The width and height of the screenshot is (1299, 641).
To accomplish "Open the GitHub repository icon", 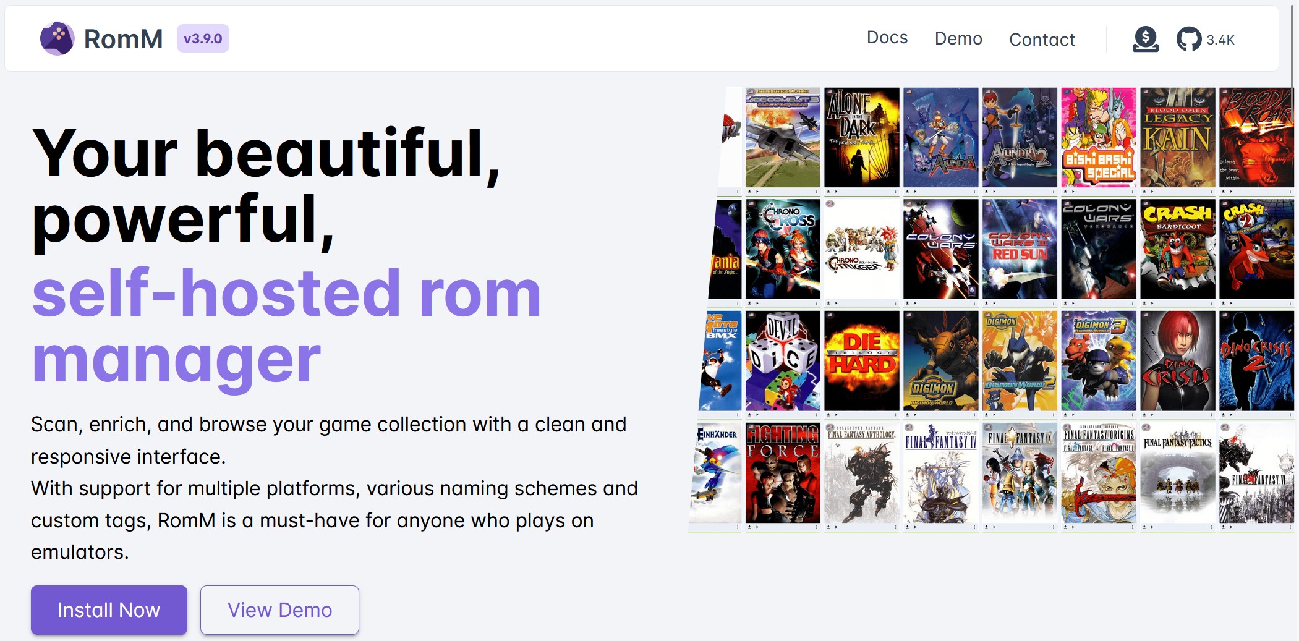I will 1188,40.
